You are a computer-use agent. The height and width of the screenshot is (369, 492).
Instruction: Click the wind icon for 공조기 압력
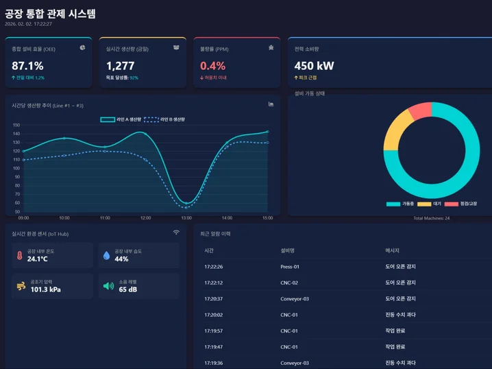tap(19, 286)
